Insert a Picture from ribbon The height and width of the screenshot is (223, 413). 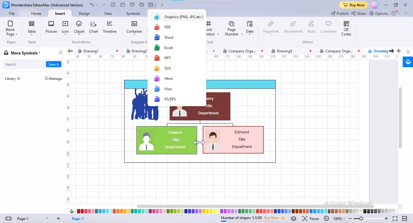(x=51, y=27)
